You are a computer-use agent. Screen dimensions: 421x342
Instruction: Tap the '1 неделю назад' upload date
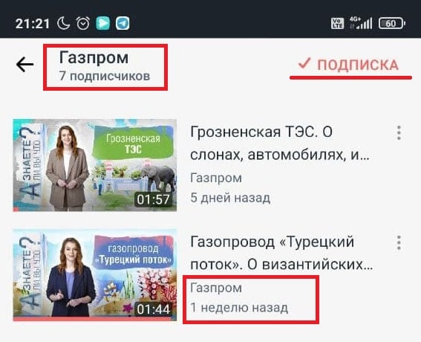tap(239, 308)
